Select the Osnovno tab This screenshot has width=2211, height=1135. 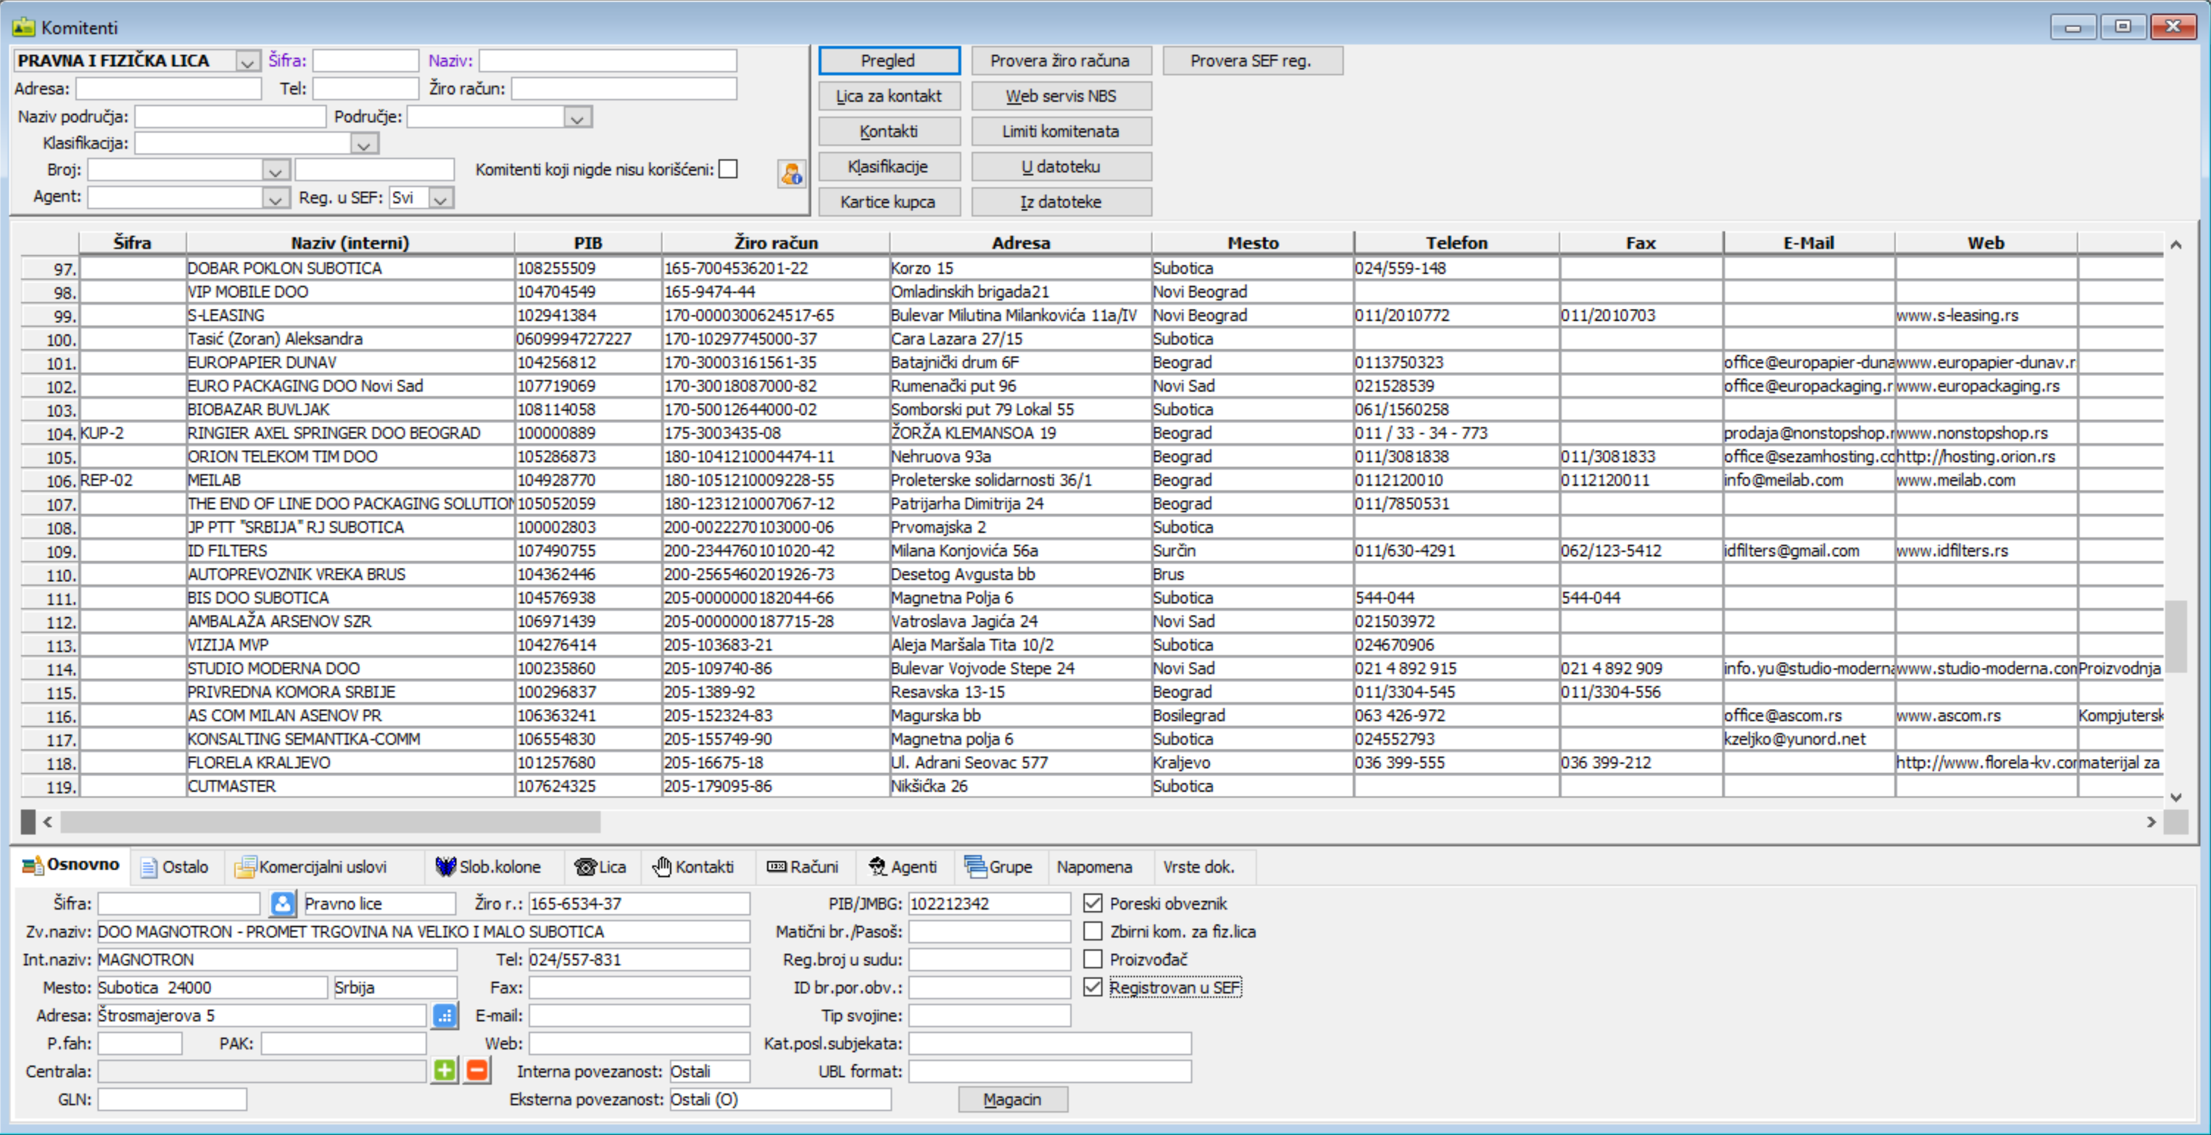point(71,865)
